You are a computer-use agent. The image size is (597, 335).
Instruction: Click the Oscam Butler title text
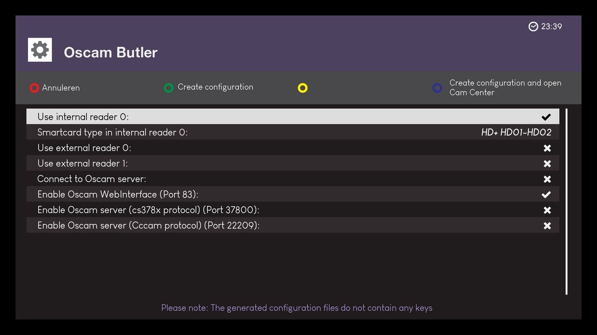coord(111,53)
